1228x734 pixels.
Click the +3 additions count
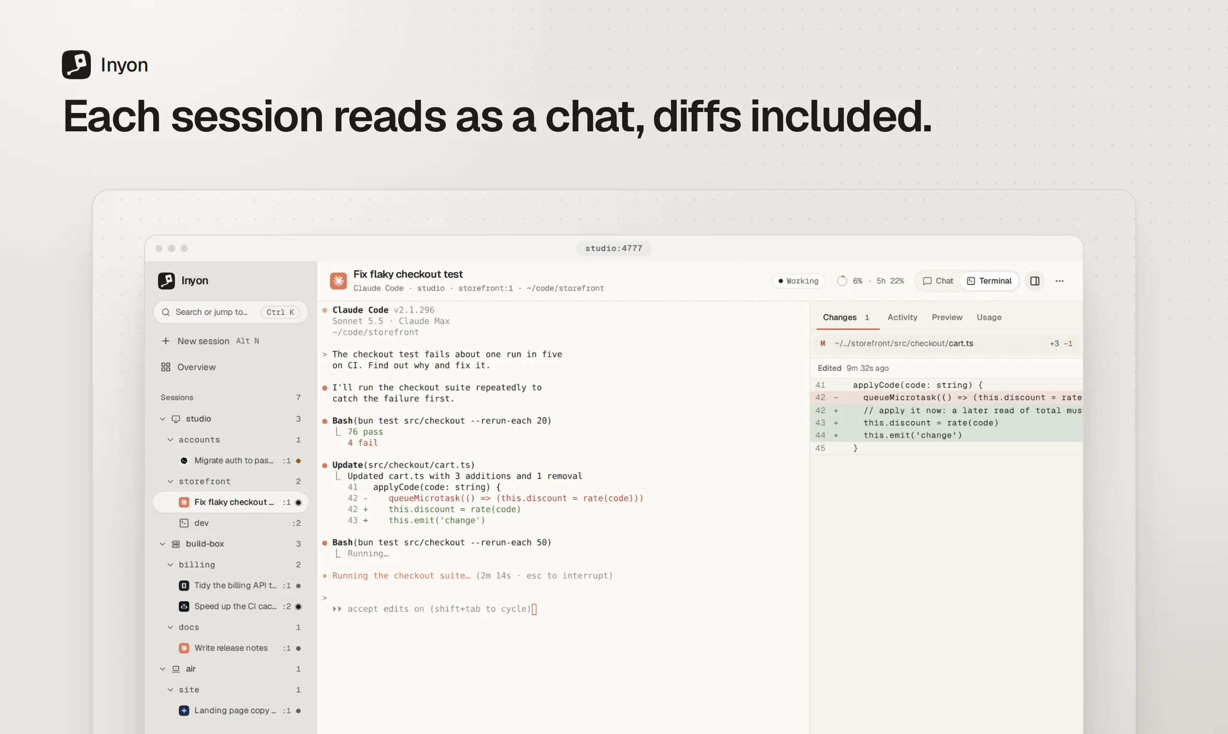click(1054, 344)
